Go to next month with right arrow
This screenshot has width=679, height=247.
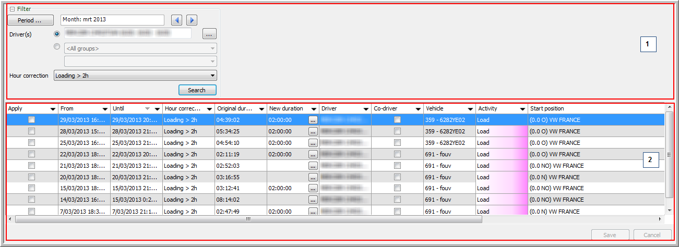coord(192,20)
